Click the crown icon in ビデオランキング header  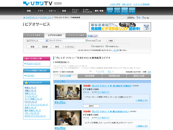[26, 83]
